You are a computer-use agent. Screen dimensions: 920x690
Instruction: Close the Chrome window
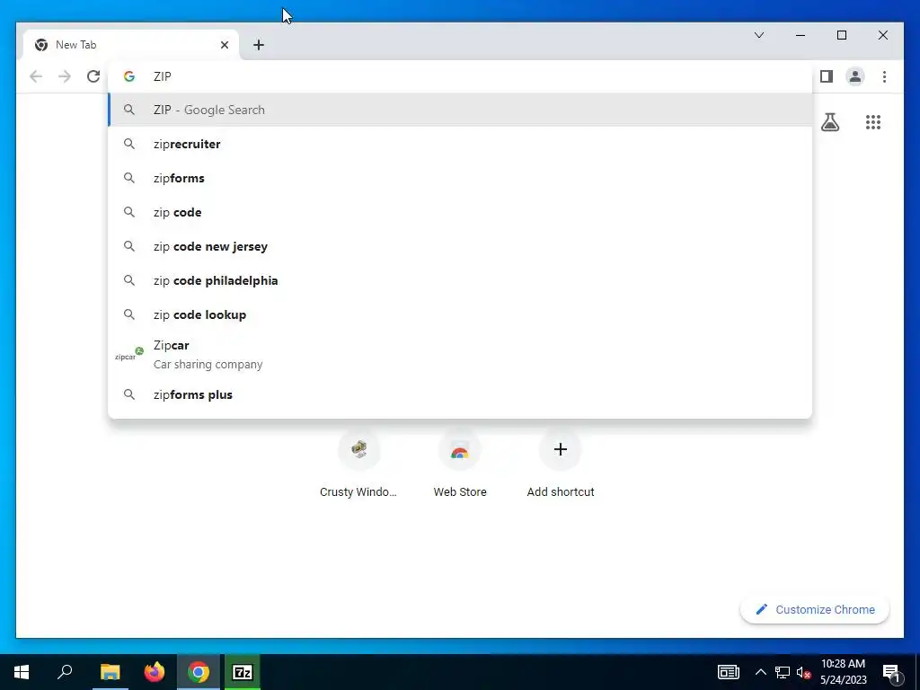point(882,35)
